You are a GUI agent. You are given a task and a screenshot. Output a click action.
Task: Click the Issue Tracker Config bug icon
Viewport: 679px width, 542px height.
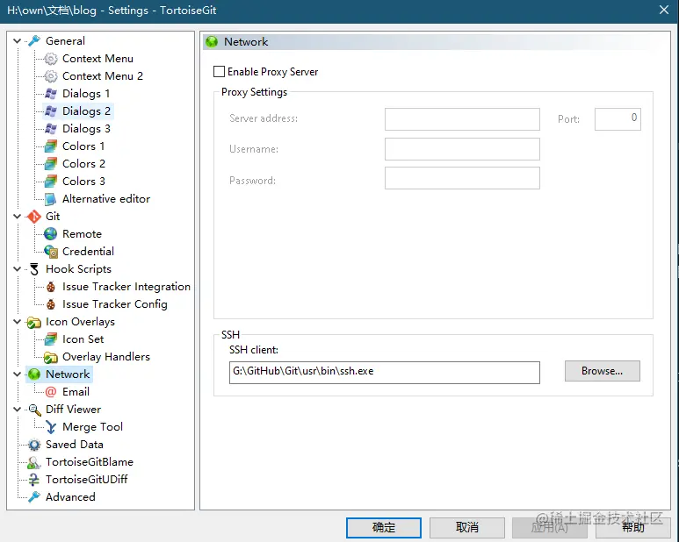click(x=51, y=304)
